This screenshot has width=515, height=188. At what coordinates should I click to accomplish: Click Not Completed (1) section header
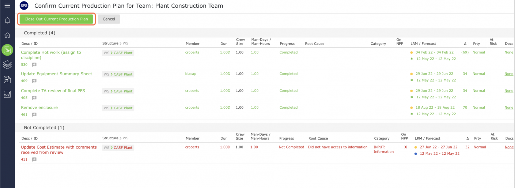tap(44, 127)
